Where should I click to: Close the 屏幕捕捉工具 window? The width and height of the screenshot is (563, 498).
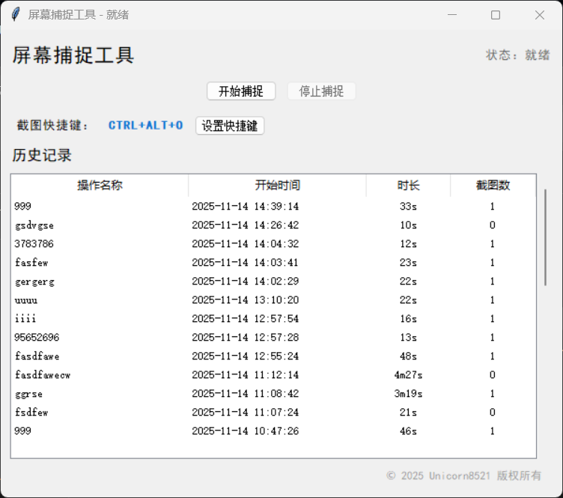(539, 15)
